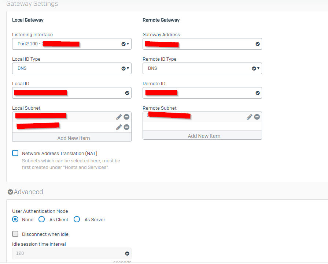Viewport: 328px width, 264px height.
Task: Edit the first Local Subnet entry
Action: tap(119, 117)
